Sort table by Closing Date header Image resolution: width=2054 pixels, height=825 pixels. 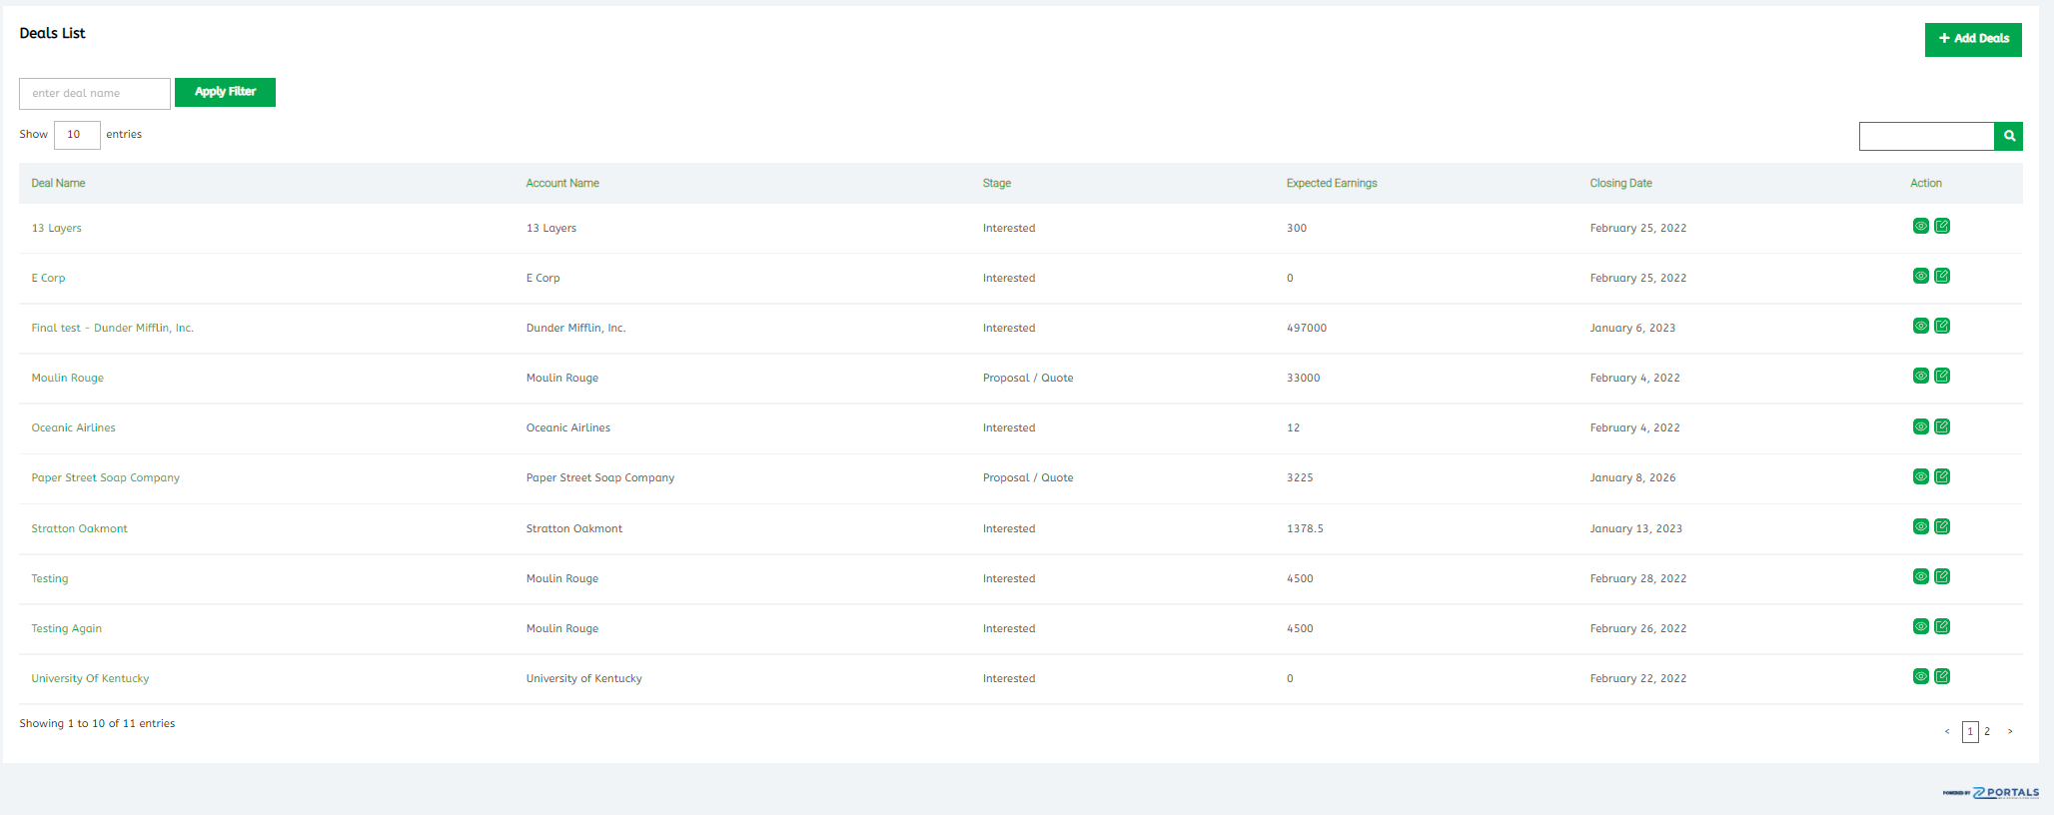1620,184
